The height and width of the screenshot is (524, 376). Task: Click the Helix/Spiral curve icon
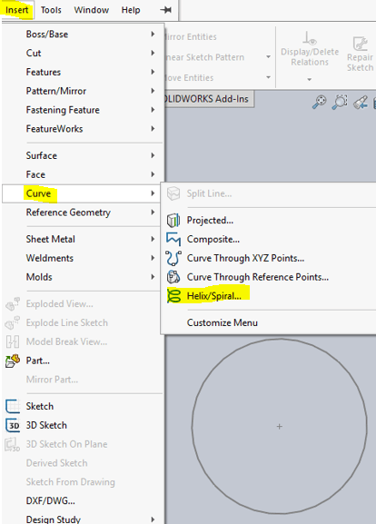coord(173,296)
